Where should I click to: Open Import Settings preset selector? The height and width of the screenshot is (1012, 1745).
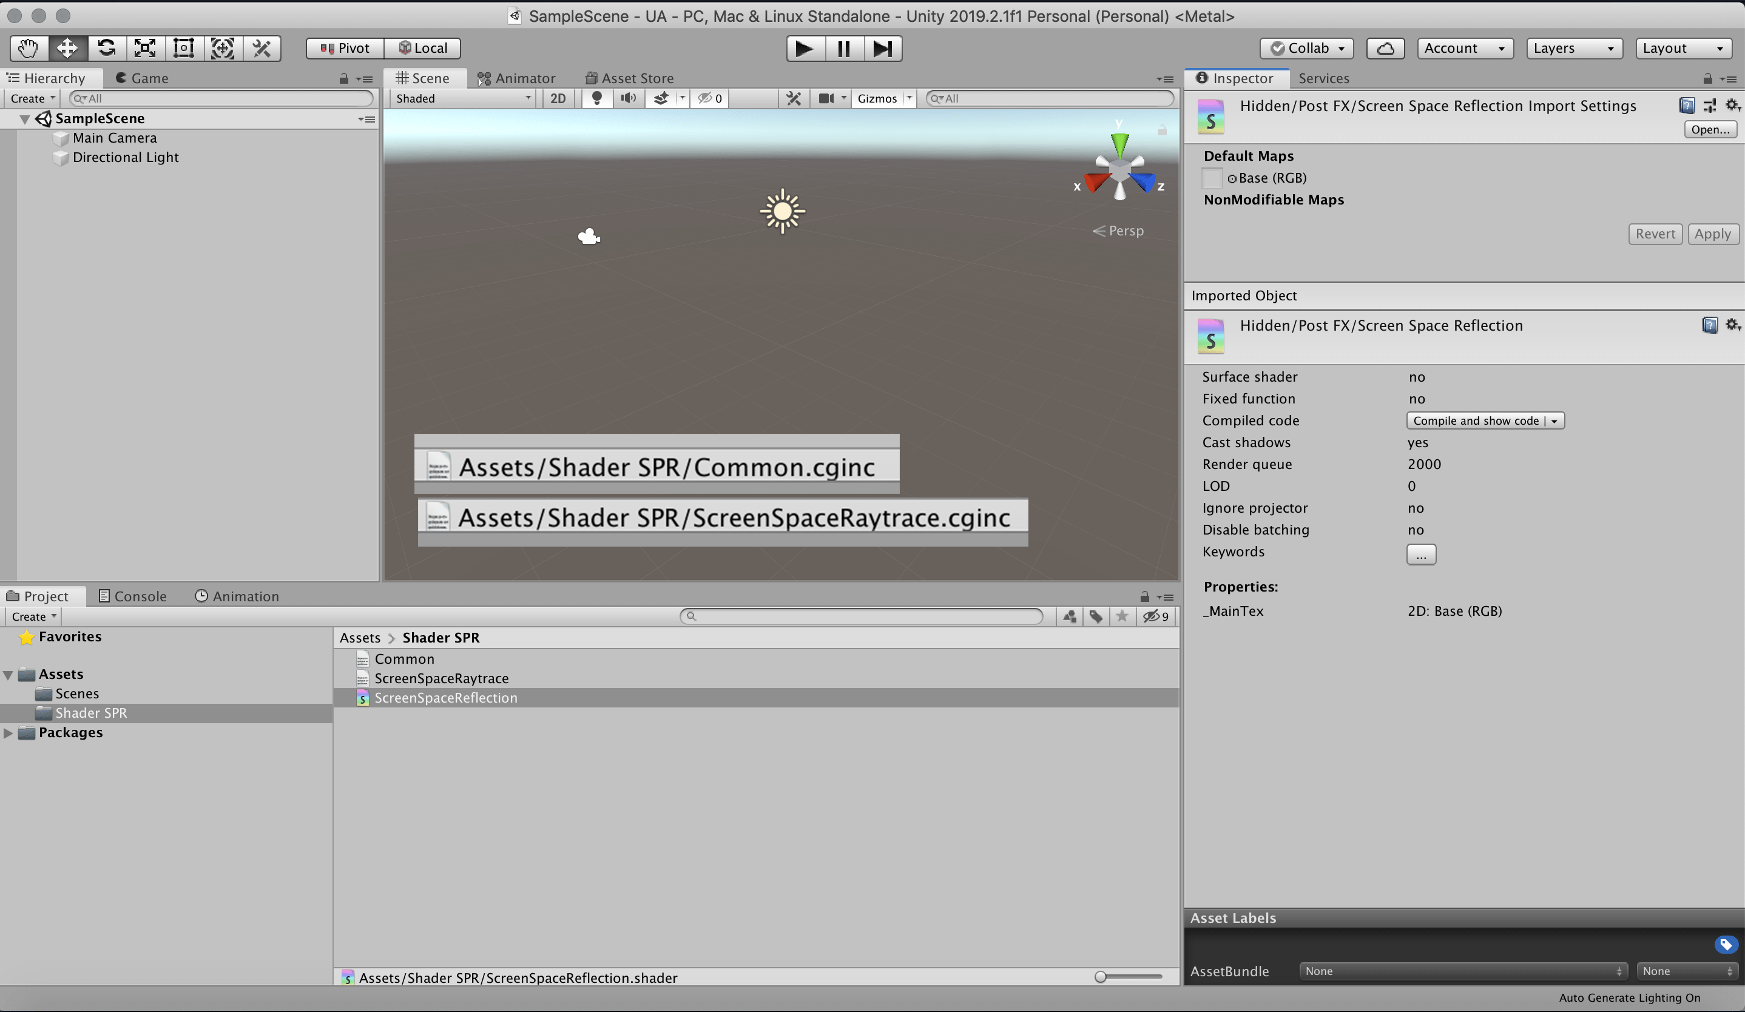(x=1710, y=106)
